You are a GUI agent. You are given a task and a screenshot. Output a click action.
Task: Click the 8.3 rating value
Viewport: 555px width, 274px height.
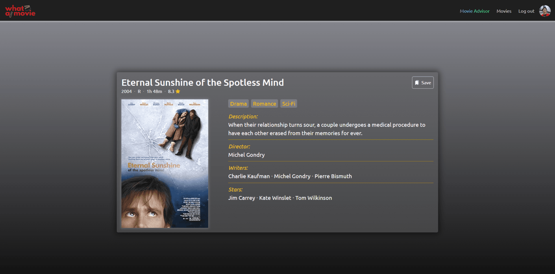pos(171,91)
